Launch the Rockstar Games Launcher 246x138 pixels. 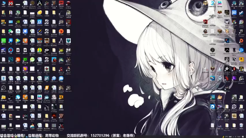point(241,61)
